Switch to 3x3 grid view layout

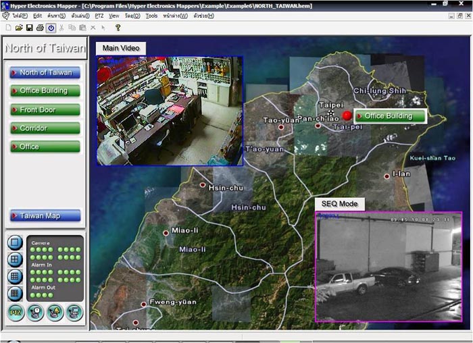(15, 276)
